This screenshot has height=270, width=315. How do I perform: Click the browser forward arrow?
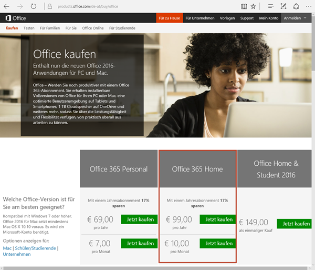[20, 6]
